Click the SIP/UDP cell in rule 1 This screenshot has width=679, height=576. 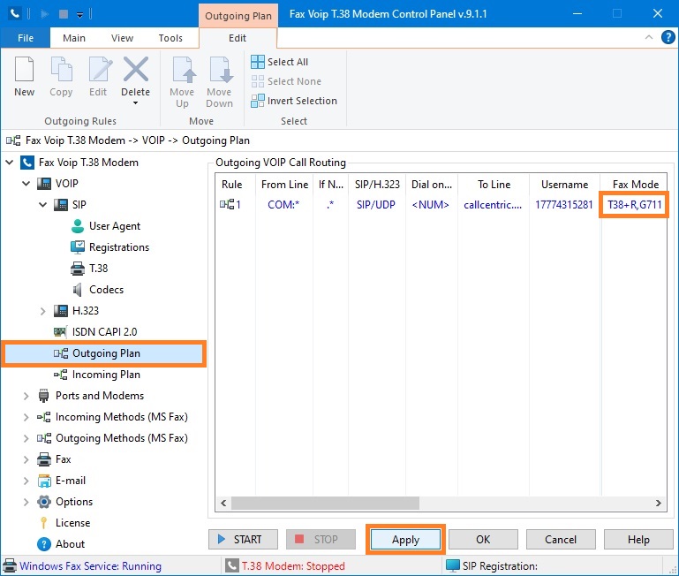point(376,205)
